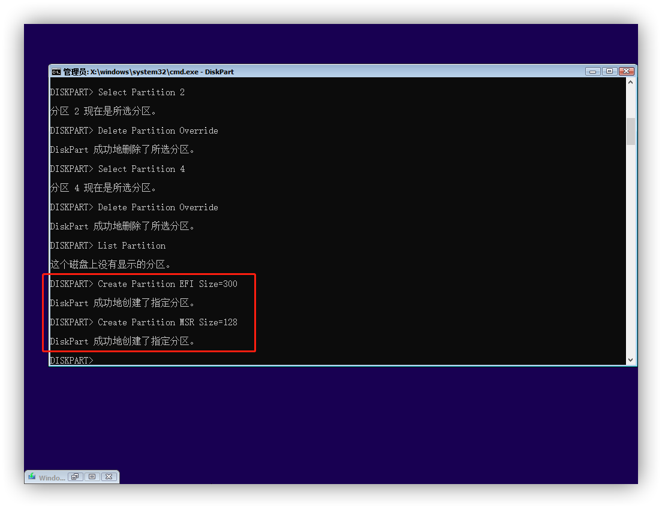Click the cmd.exe icon in title bar

coord(56,72)
